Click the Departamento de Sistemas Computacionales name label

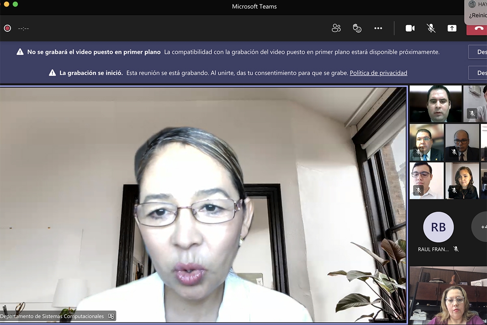52,316
